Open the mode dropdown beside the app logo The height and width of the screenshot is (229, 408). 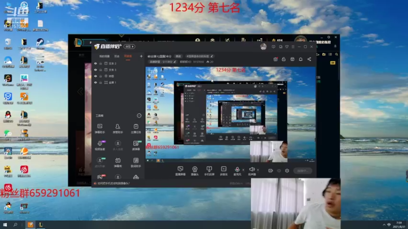130,46
